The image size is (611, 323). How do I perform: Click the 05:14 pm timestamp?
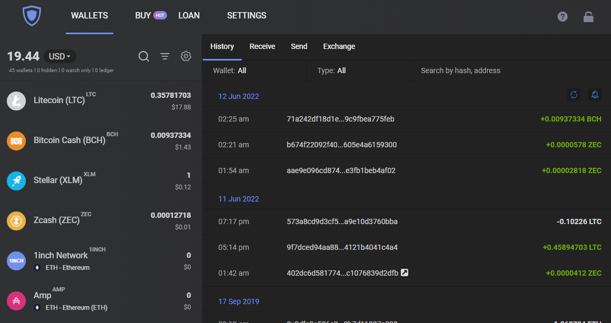233,247
